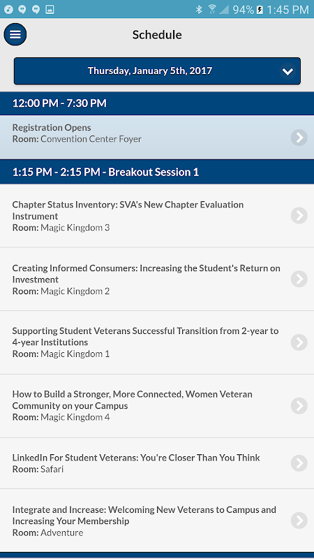
Task: Open Chapter Status Inventory arrow icon
Action: [x=299, y=216]
